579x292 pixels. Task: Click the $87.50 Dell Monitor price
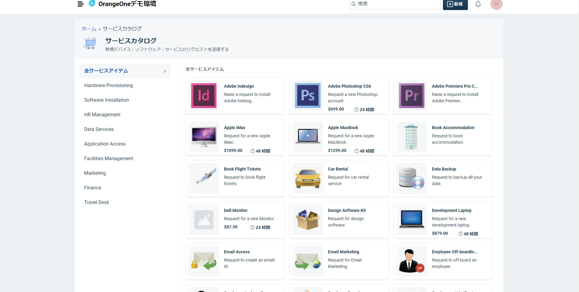point(231,227)
